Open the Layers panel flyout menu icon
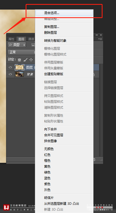Image resolution: width=116 pixels, height=213 pixels. pyautogui.click(x=100, y=39)
